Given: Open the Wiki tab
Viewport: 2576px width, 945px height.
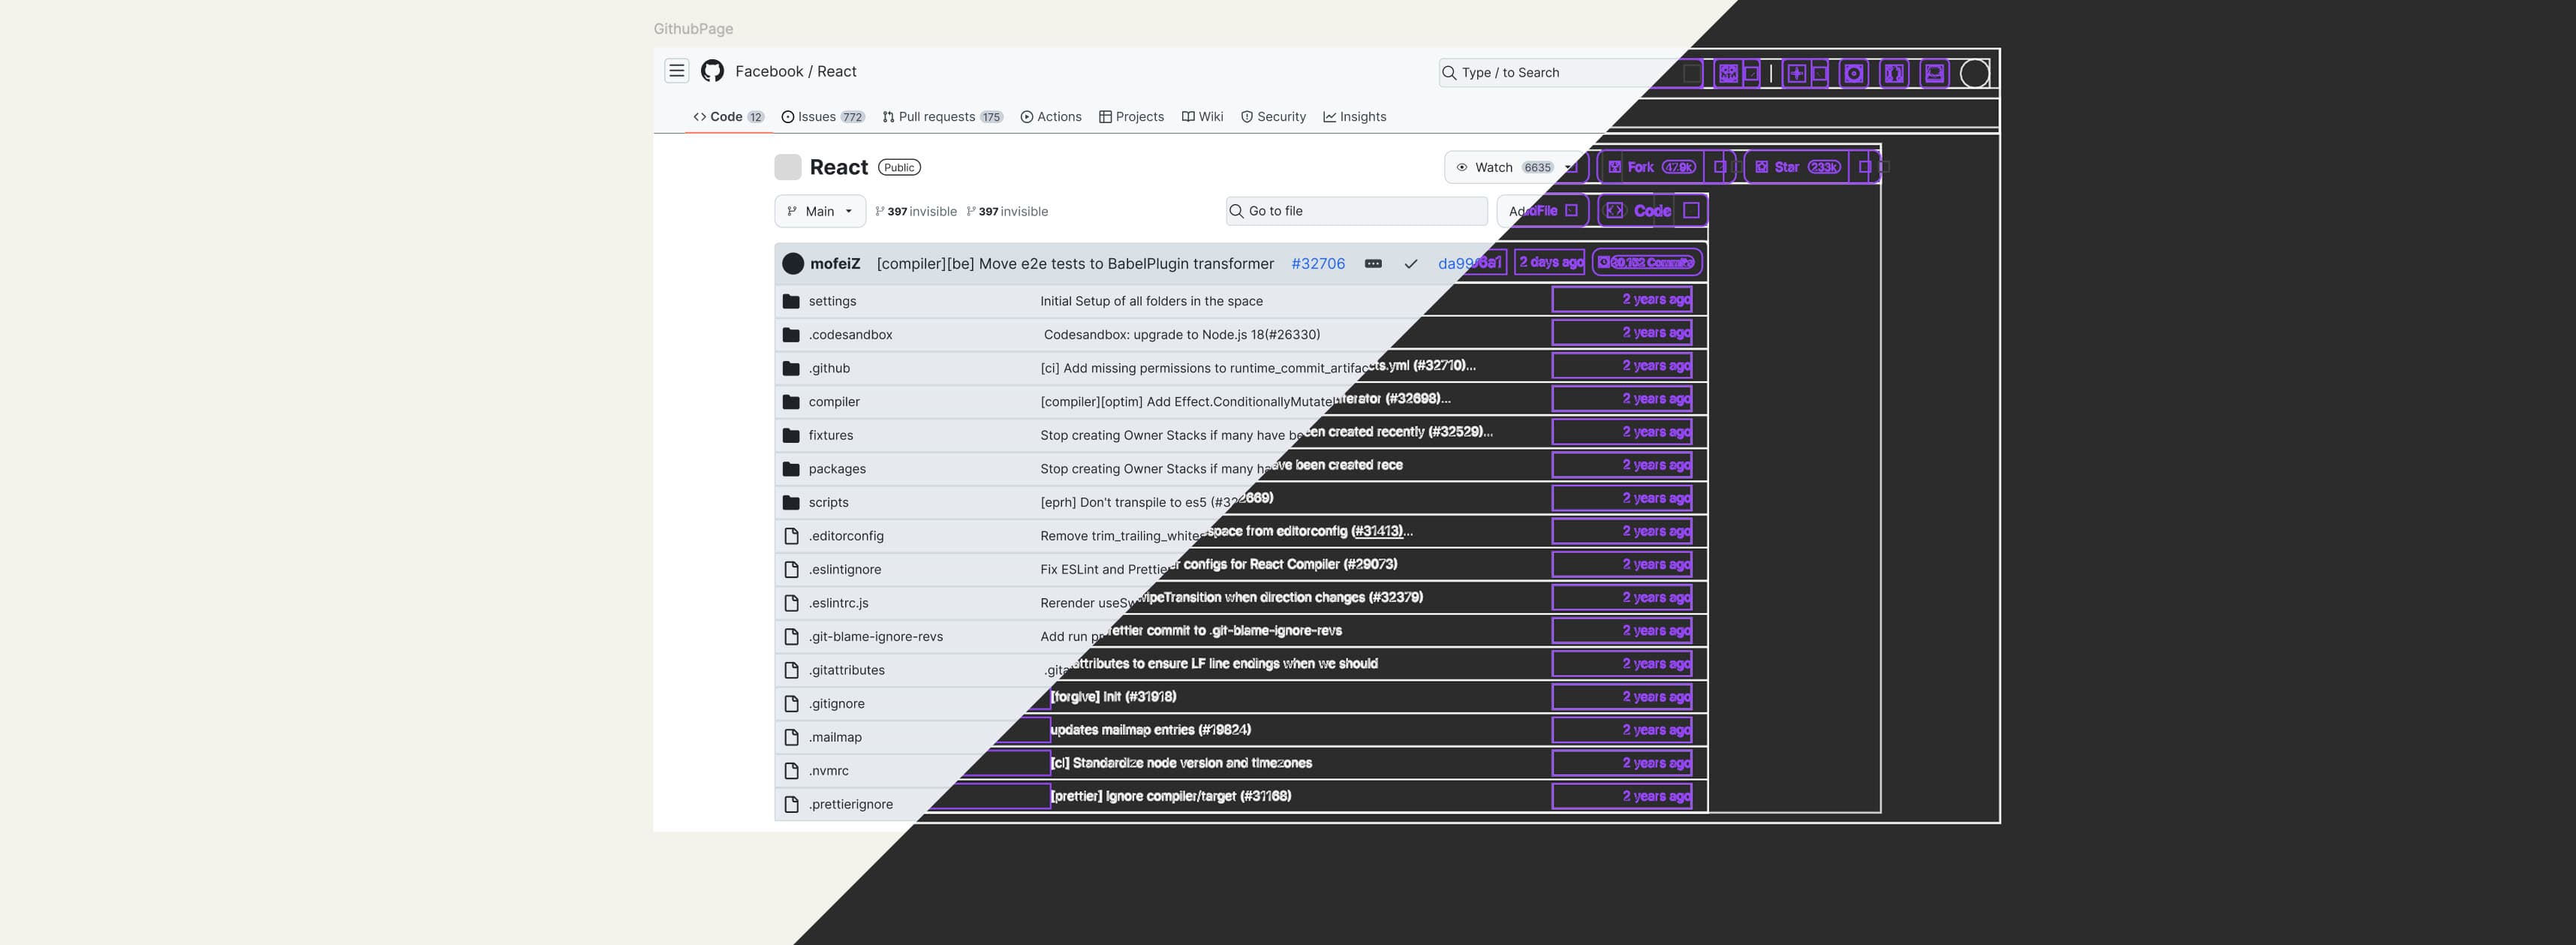Looking at the screenshot, I should click(1202, 117).
